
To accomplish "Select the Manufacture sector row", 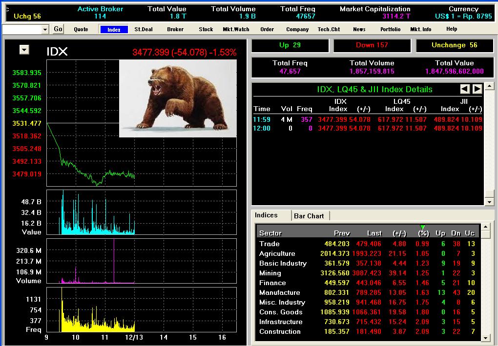I will (x=367, y=292).
